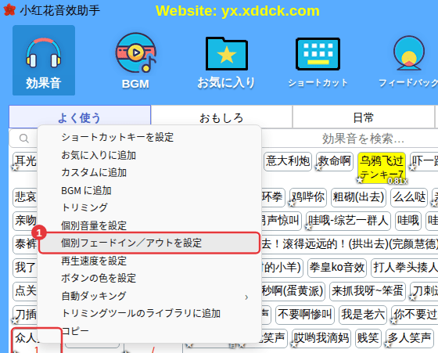Play the 多人笑声 sound effect
The width and height of the screenshot is (438, 353).
[x=410, y=338]
